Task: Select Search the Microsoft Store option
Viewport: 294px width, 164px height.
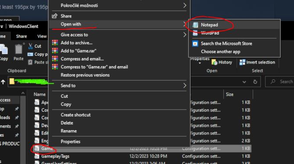Action: pos(234,43)
